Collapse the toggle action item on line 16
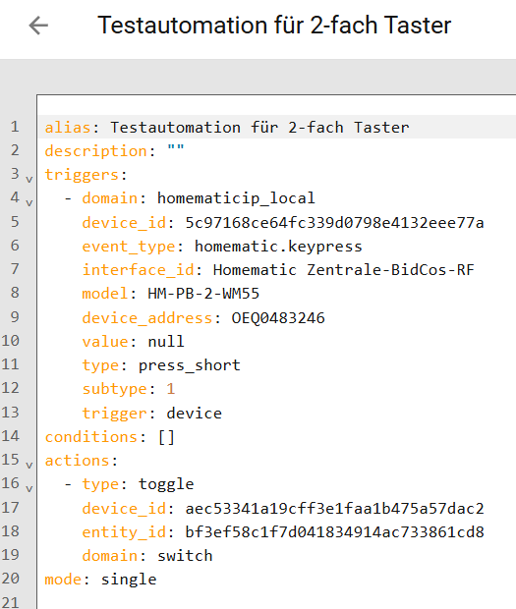The image size is (516, 609). click(x=29, y=488)
